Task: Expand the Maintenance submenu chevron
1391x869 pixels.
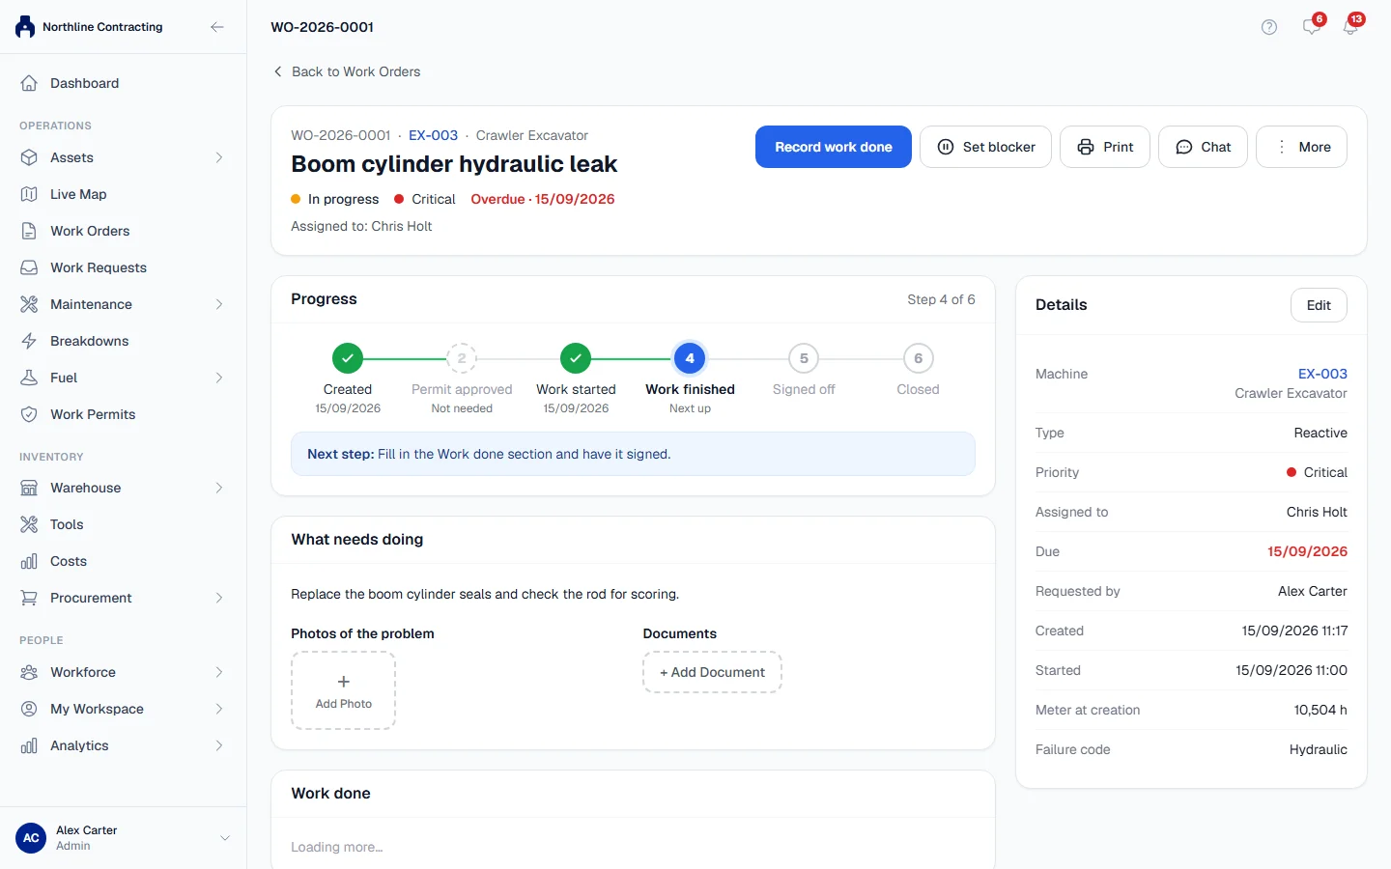Action: pyautogui.click(x=219, y=304)
